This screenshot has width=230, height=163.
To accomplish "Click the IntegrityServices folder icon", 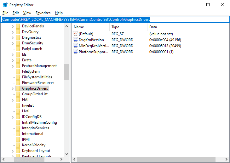I will pos(18,128).
